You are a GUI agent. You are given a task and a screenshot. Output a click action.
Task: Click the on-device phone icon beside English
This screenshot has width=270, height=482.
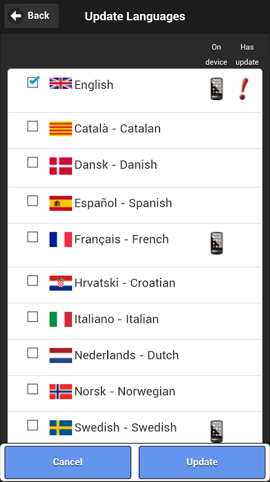[x=217, y=89]
